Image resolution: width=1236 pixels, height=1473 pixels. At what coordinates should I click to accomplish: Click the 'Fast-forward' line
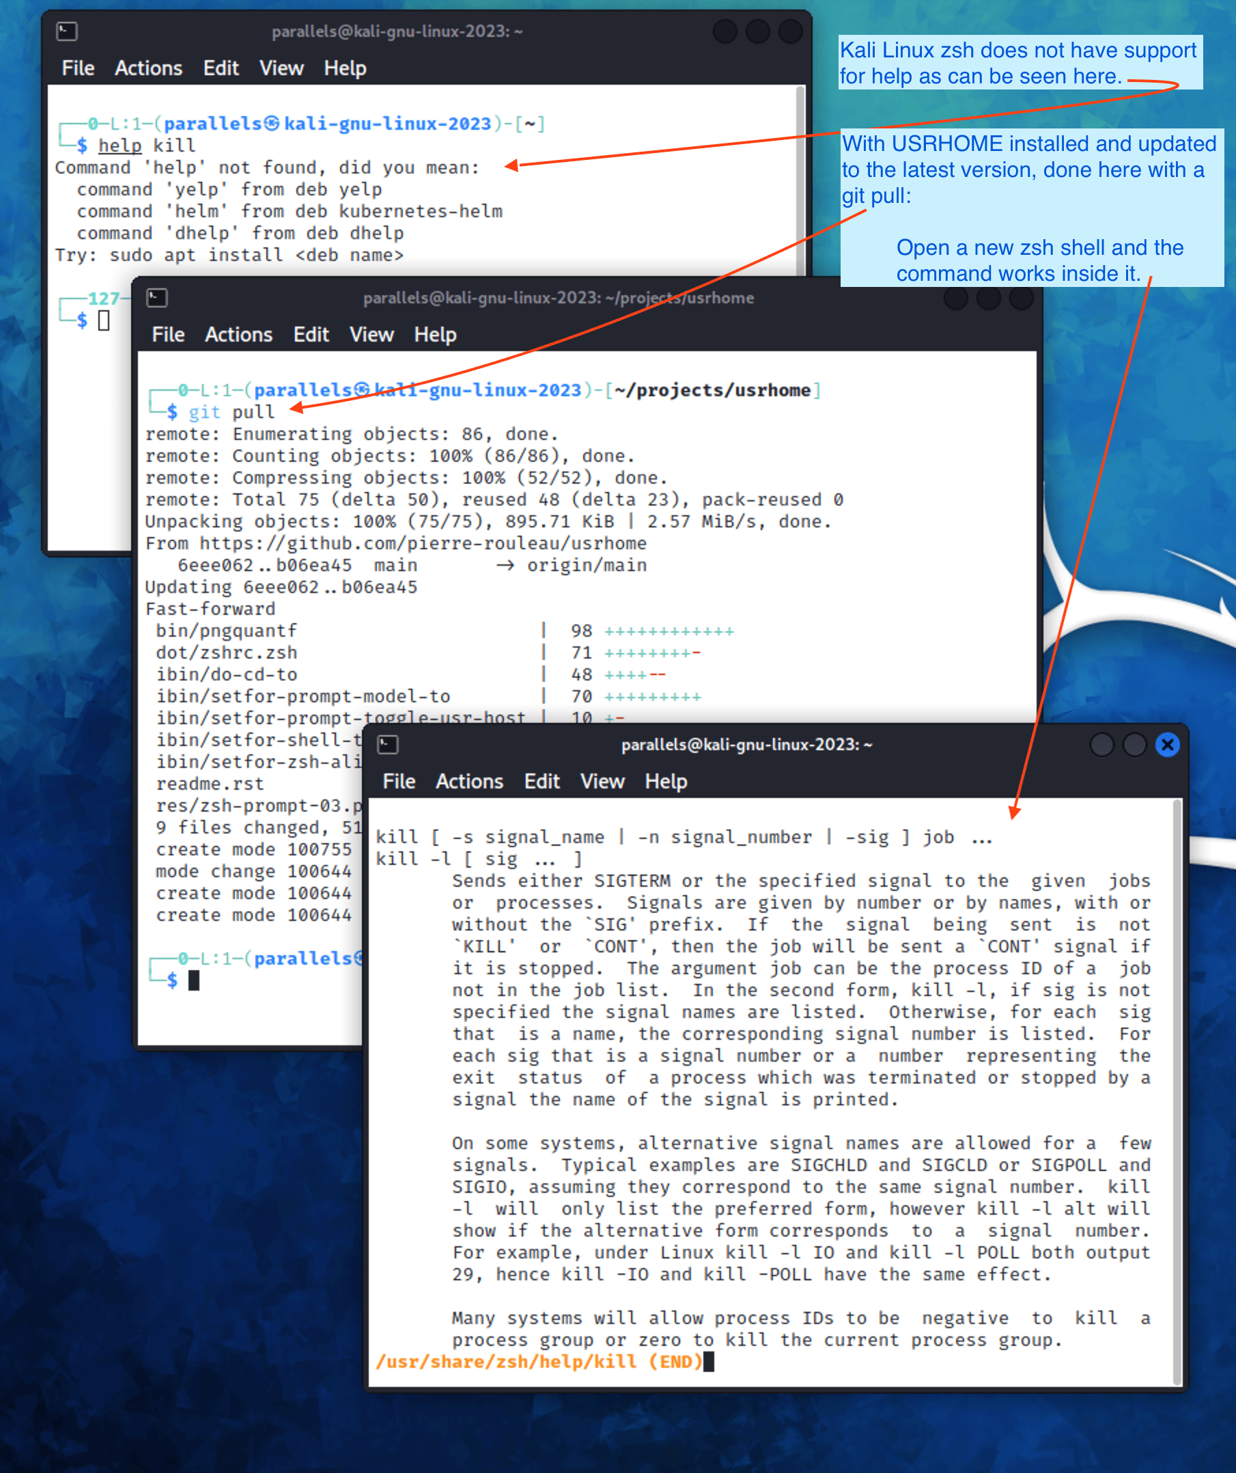click(210, 609)
